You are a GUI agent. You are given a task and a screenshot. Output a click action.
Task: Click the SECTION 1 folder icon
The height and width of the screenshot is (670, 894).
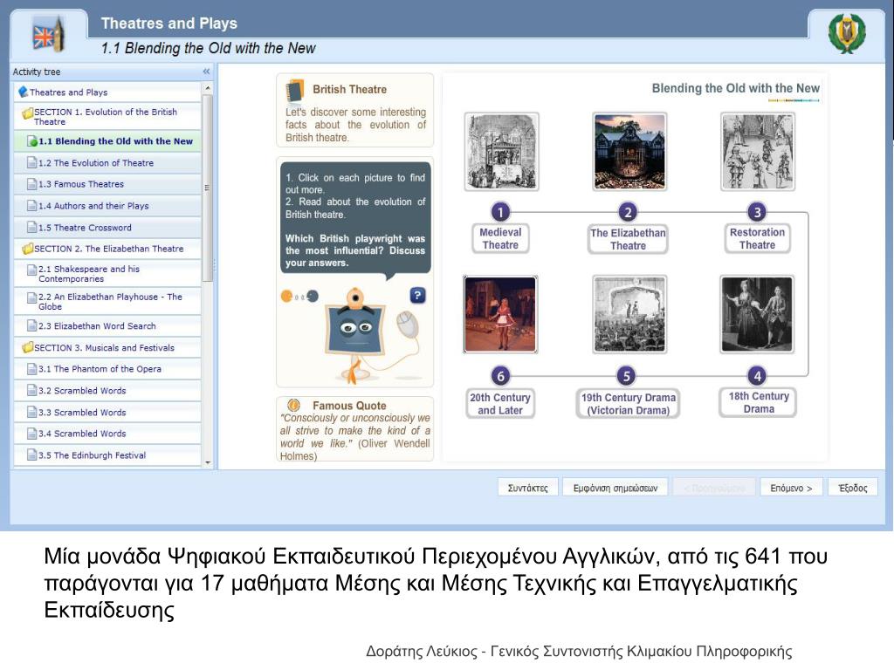pyautogui.click(x=27, y=113)
